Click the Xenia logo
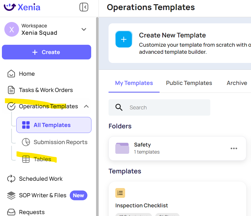This screenshot has width=251, height=216. [x=22, y=7]
